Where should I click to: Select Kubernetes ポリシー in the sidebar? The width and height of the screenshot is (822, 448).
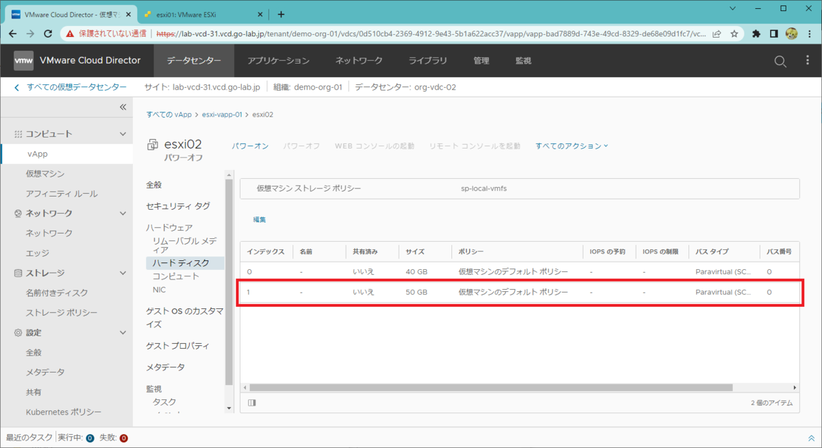pyautogui.click(x=64, y=412)
